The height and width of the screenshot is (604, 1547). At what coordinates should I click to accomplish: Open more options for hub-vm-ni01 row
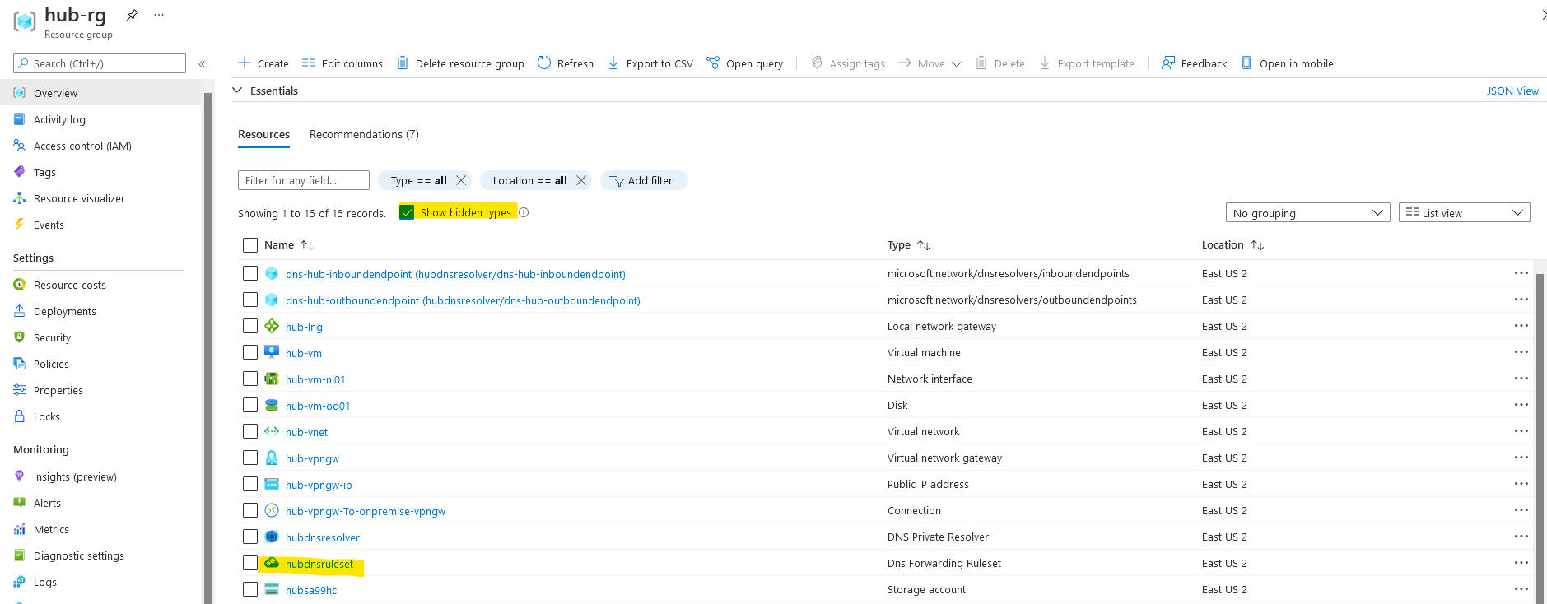coord(1521,379)
